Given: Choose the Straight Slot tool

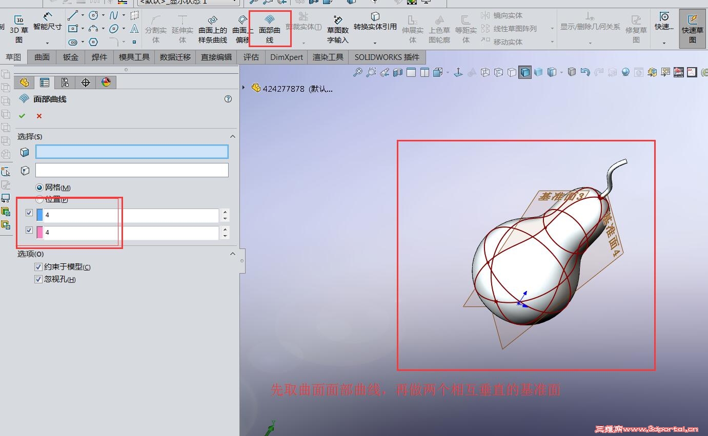Looking at the screenshot, I should pyautogui.click(x=73, y=42).
